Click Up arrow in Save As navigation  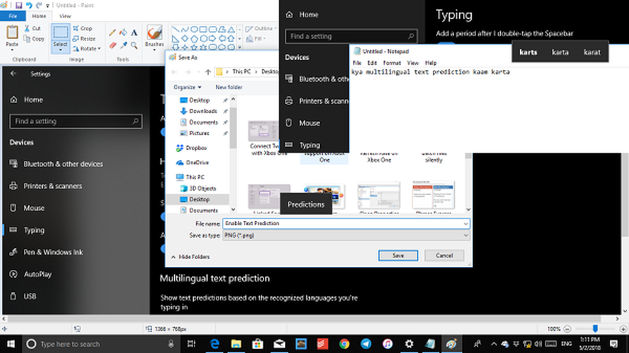pyautogui.click(x=208, y=72)
